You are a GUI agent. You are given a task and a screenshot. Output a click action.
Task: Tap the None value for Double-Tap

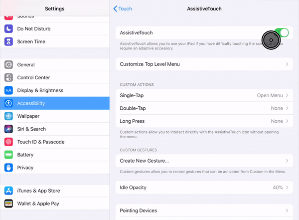(x=277, y=108)
